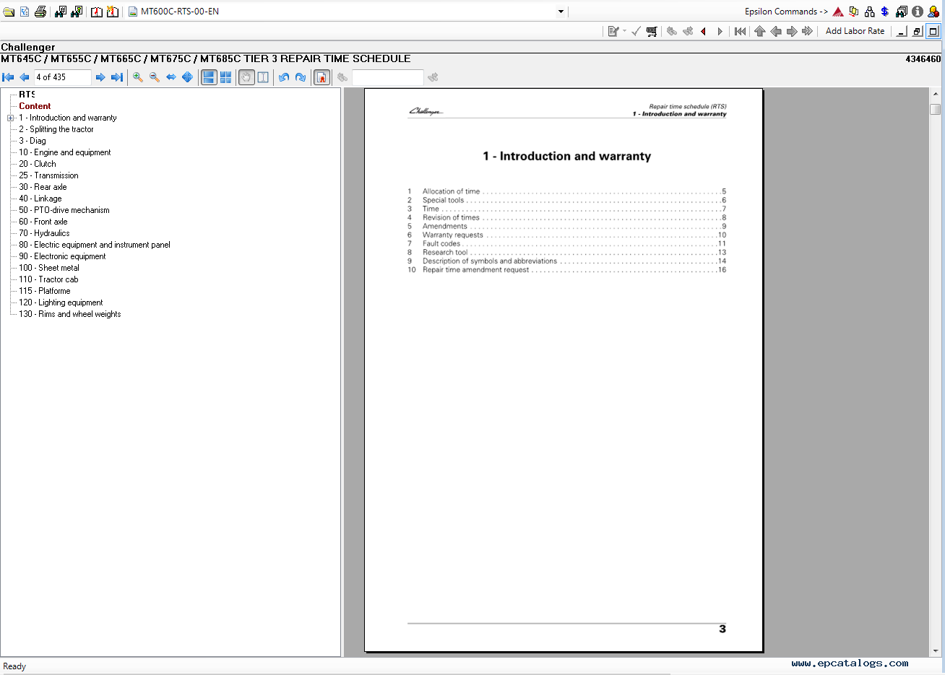The image size is (945, 675).
Task: Click the gray double right arrow icon
Action: 808,31
